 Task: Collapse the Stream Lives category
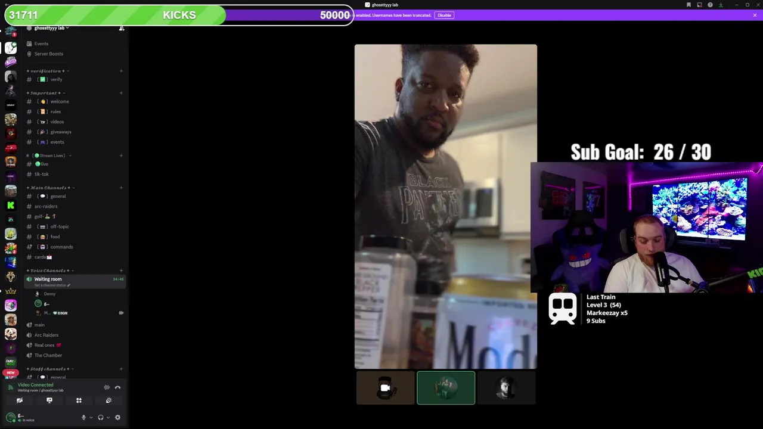coord(49,156)
